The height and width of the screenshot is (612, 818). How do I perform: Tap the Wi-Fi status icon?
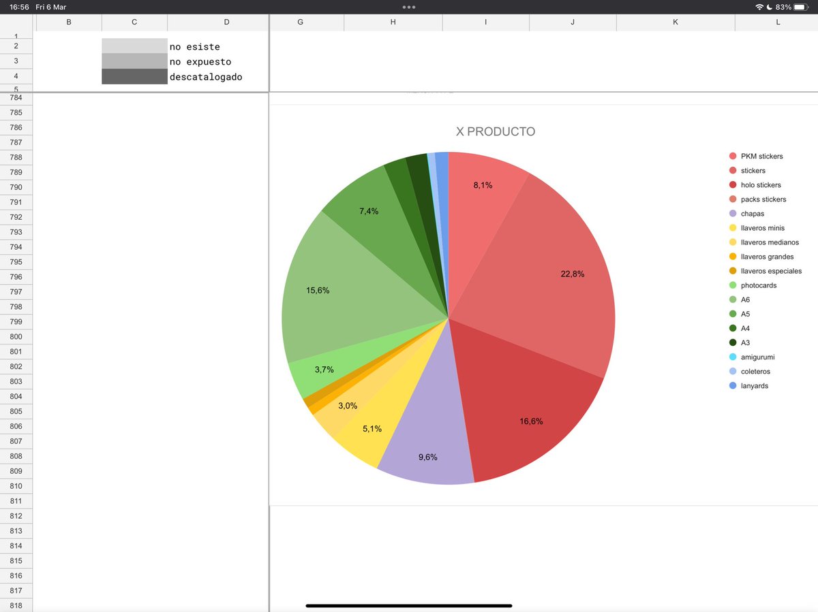pyautogui.click(x=759, y=7)
